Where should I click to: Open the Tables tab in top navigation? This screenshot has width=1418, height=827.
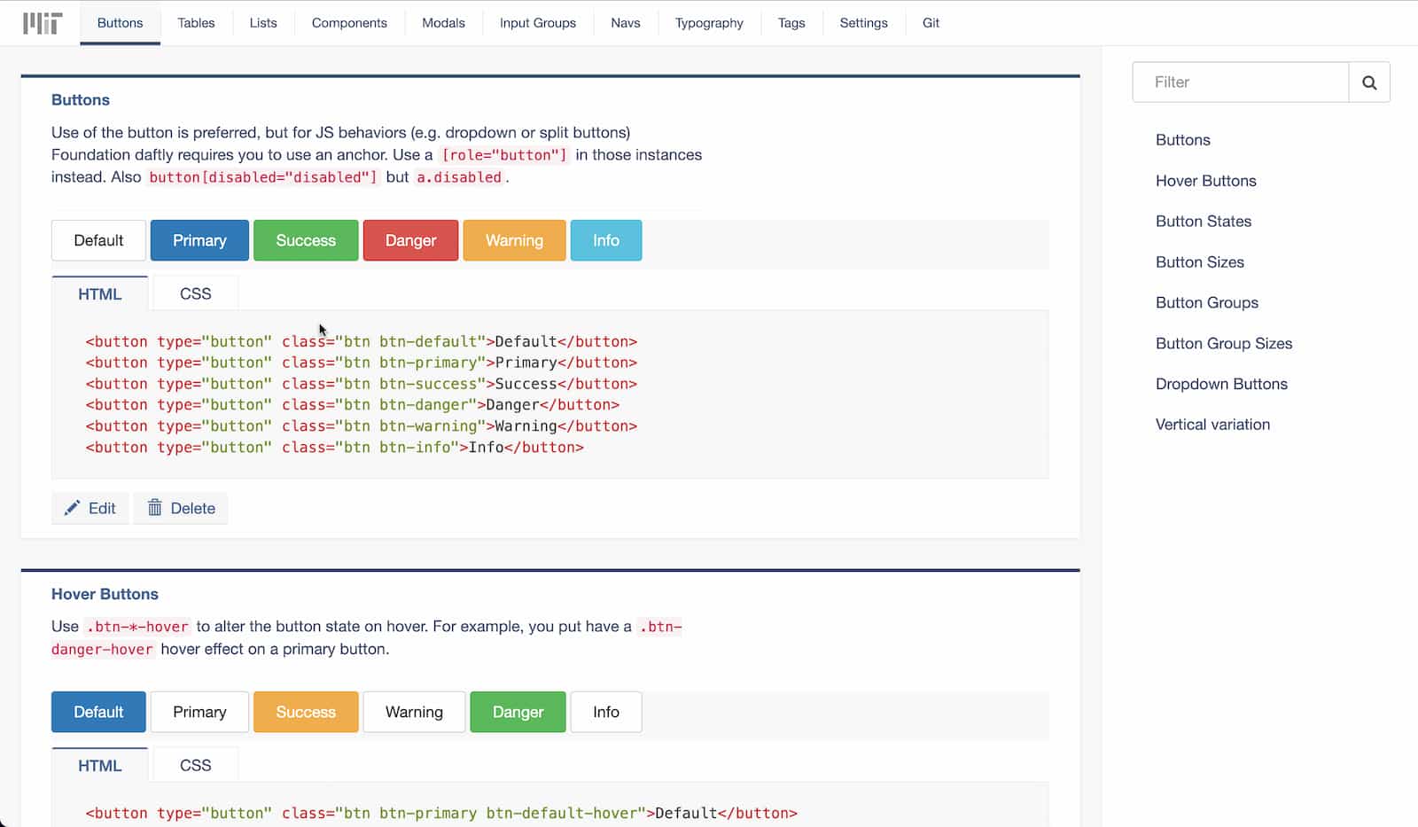(x=196, y=23)
